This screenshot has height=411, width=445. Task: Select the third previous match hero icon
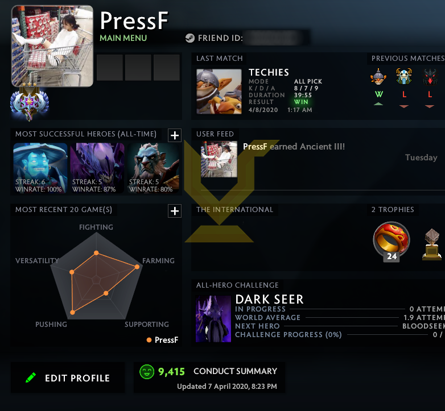point(430,77)
